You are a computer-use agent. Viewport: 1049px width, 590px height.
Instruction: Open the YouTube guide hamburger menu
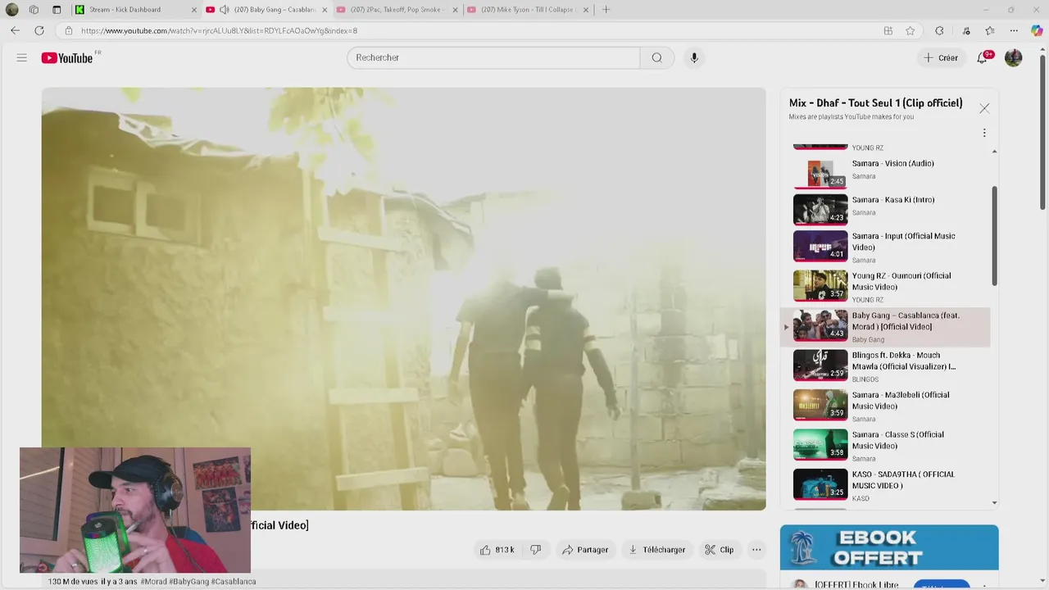click(22, 57)
